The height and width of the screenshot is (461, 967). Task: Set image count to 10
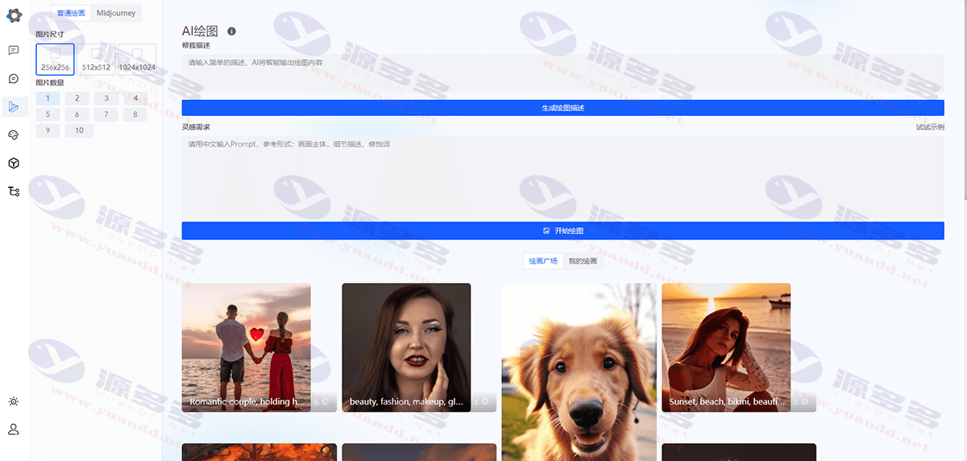point(79,131)
